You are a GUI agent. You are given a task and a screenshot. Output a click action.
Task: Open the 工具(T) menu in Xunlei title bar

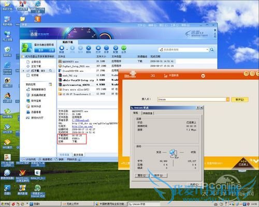tap(175, 25)
